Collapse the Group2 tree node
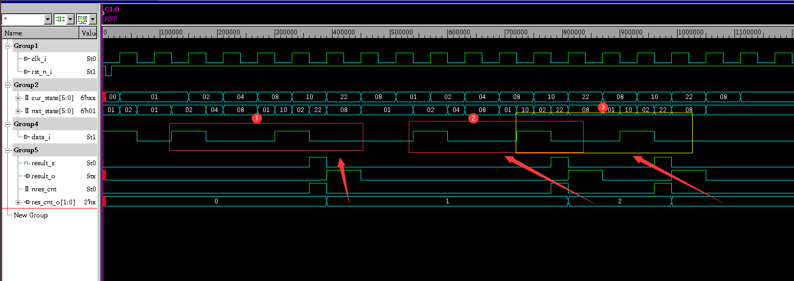 [x=8, y=85]
